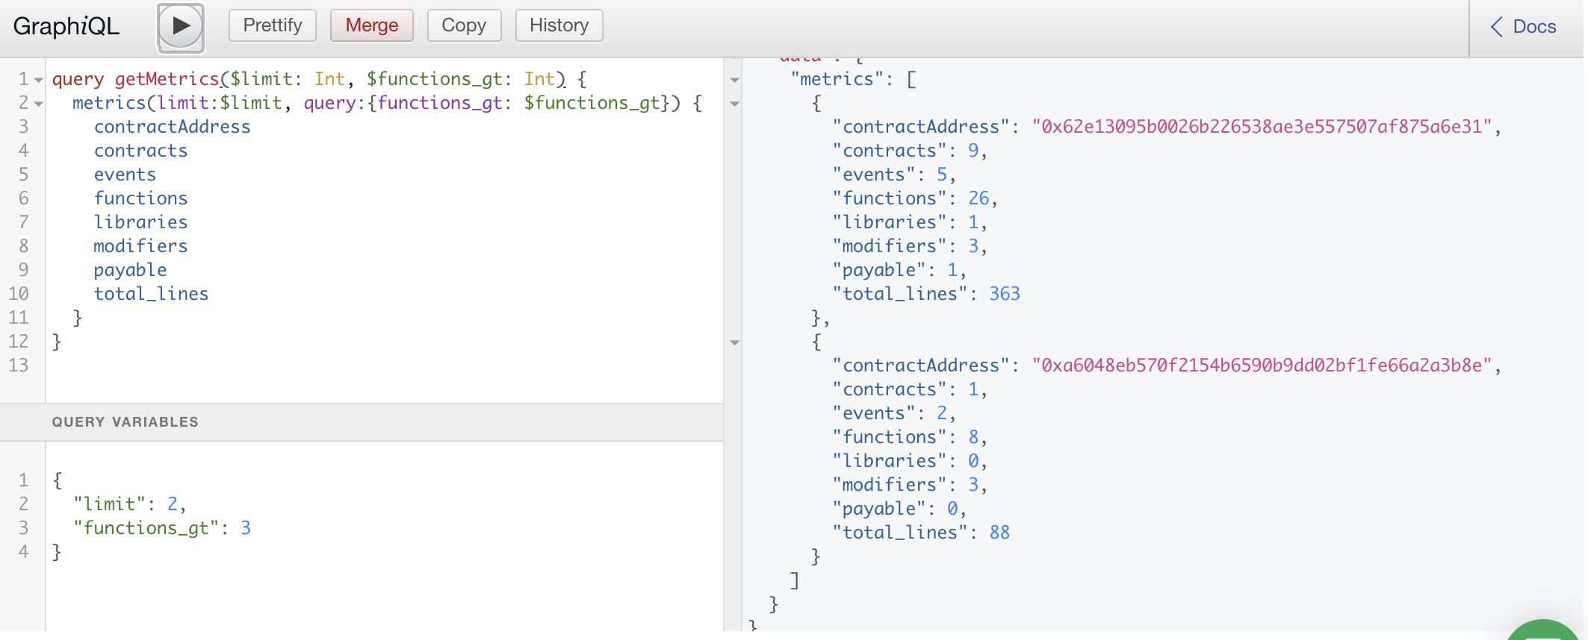Toggle the Query Variables panel header
The height and width of the screenshot is (640, 1588).
(125, 422)
